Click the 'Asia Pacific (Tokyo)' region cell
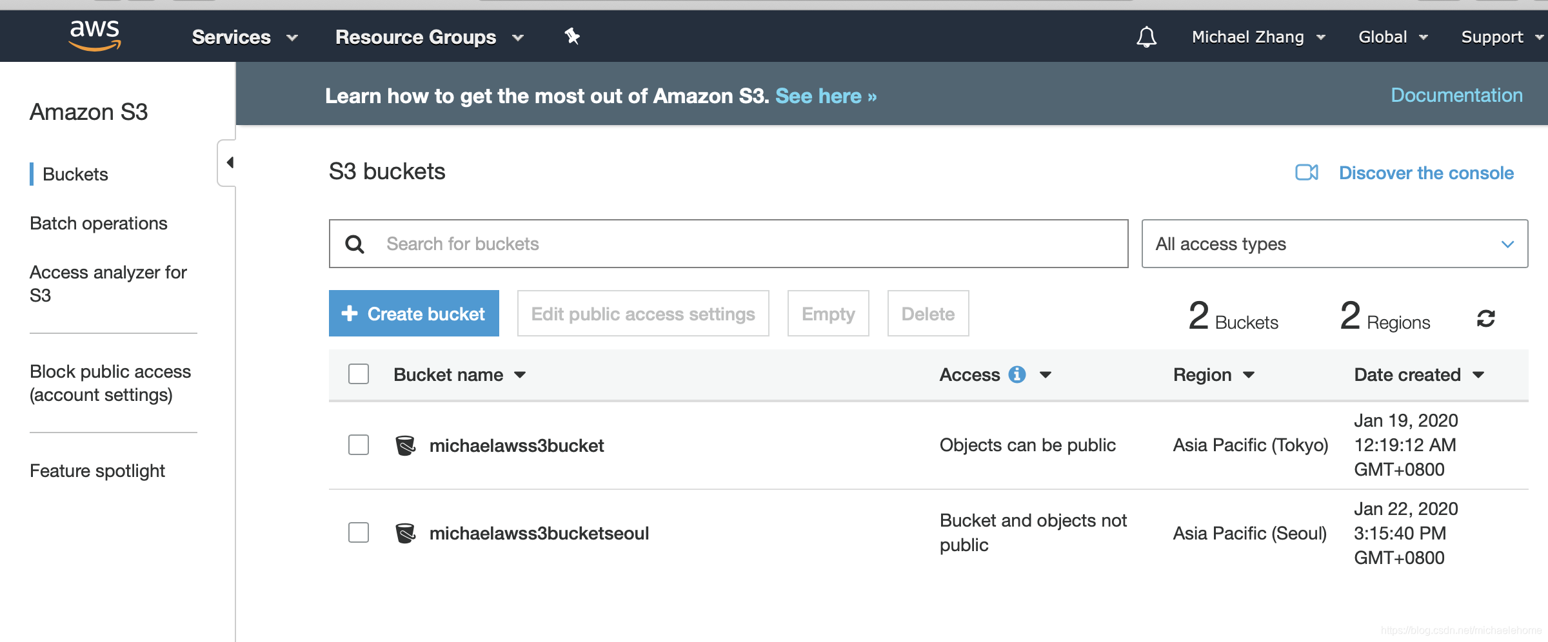Viewport: 1548px width, 642px height. (x=1251, y=445)
